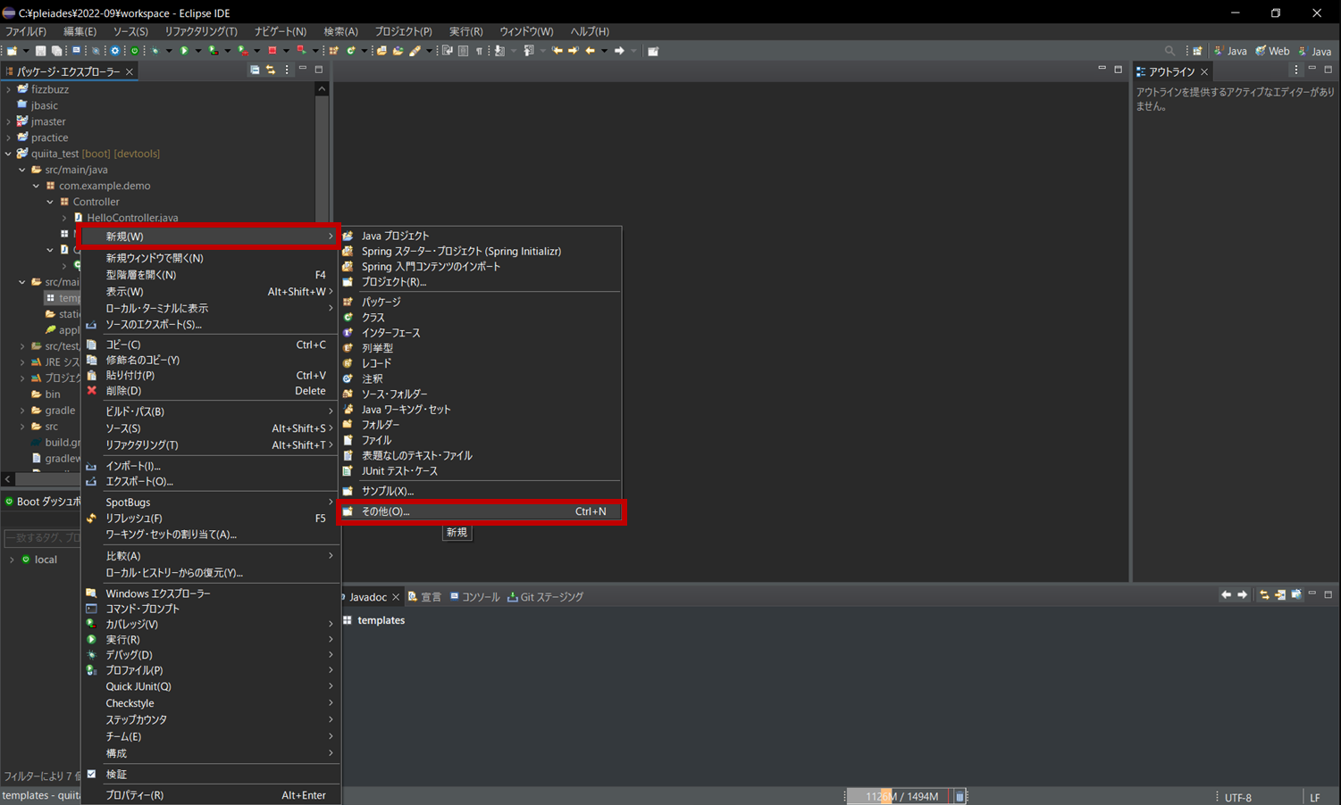Toggle Link with Editor in Package Explorer
This screenshot has width=1341, height=805.
[x=270, y=70]
